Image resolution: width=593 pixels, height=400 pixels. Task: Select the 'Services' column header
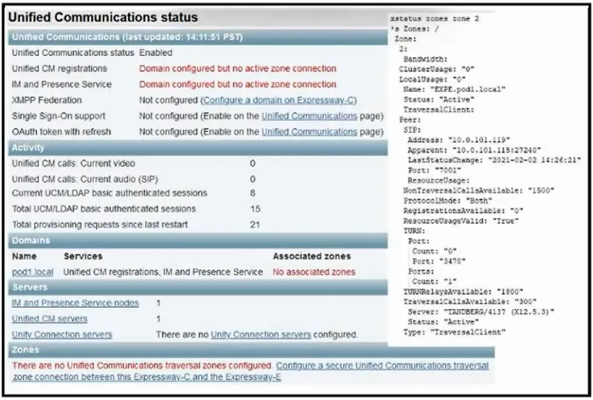coord(83,256)
